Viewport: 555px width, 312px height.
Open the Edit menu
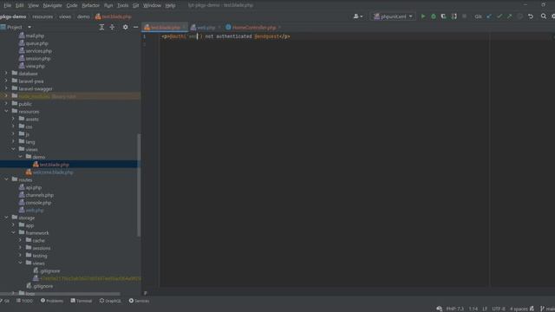click(19, 5)
